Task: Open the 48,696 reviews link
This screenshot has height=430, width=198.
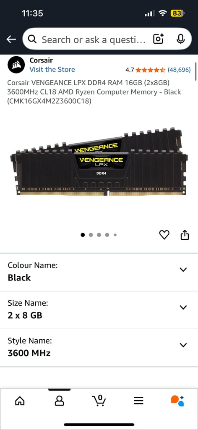Action: [x=179, y=70]
